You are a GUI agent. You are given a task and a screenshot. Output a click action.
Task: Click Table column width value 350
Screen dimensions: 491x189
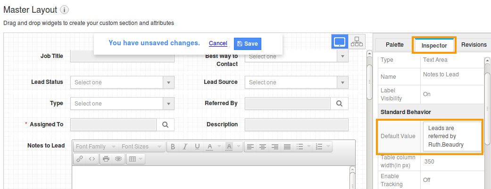[x=429, y=162]
